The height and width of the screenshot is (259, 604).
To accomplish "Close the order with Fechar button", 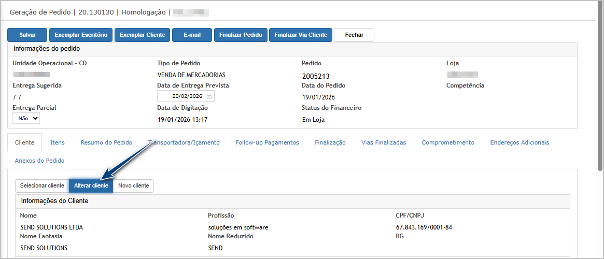I will 354,35.
